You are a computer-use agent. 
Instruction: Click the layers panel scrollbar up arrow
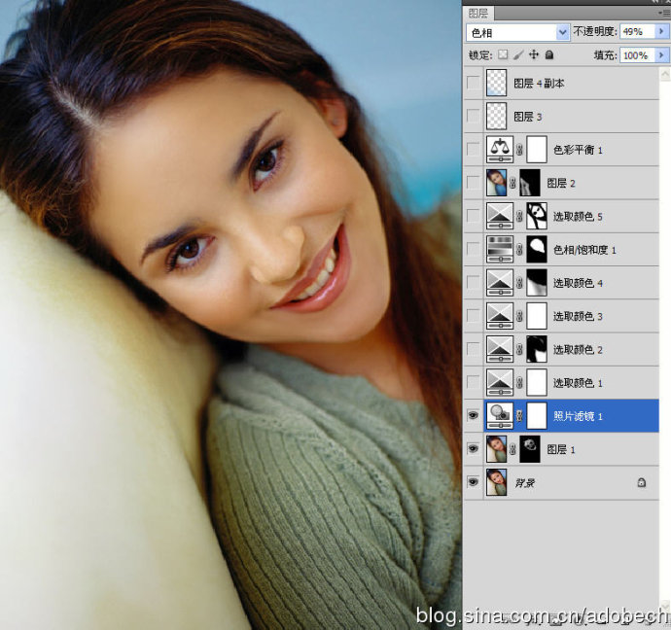click(665, 75)
